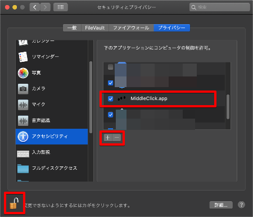
Task: Select the 音声認識 text label
Action: pos(41,120)
